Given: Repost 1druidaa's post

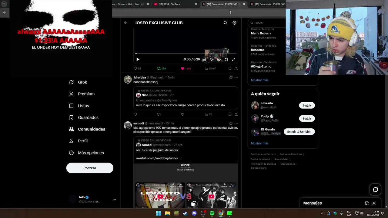Looking at the screenshot, I should (x=159, y=114).
